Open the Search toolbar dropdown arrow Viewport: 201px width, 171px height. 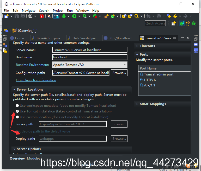(x=141, y=16)
